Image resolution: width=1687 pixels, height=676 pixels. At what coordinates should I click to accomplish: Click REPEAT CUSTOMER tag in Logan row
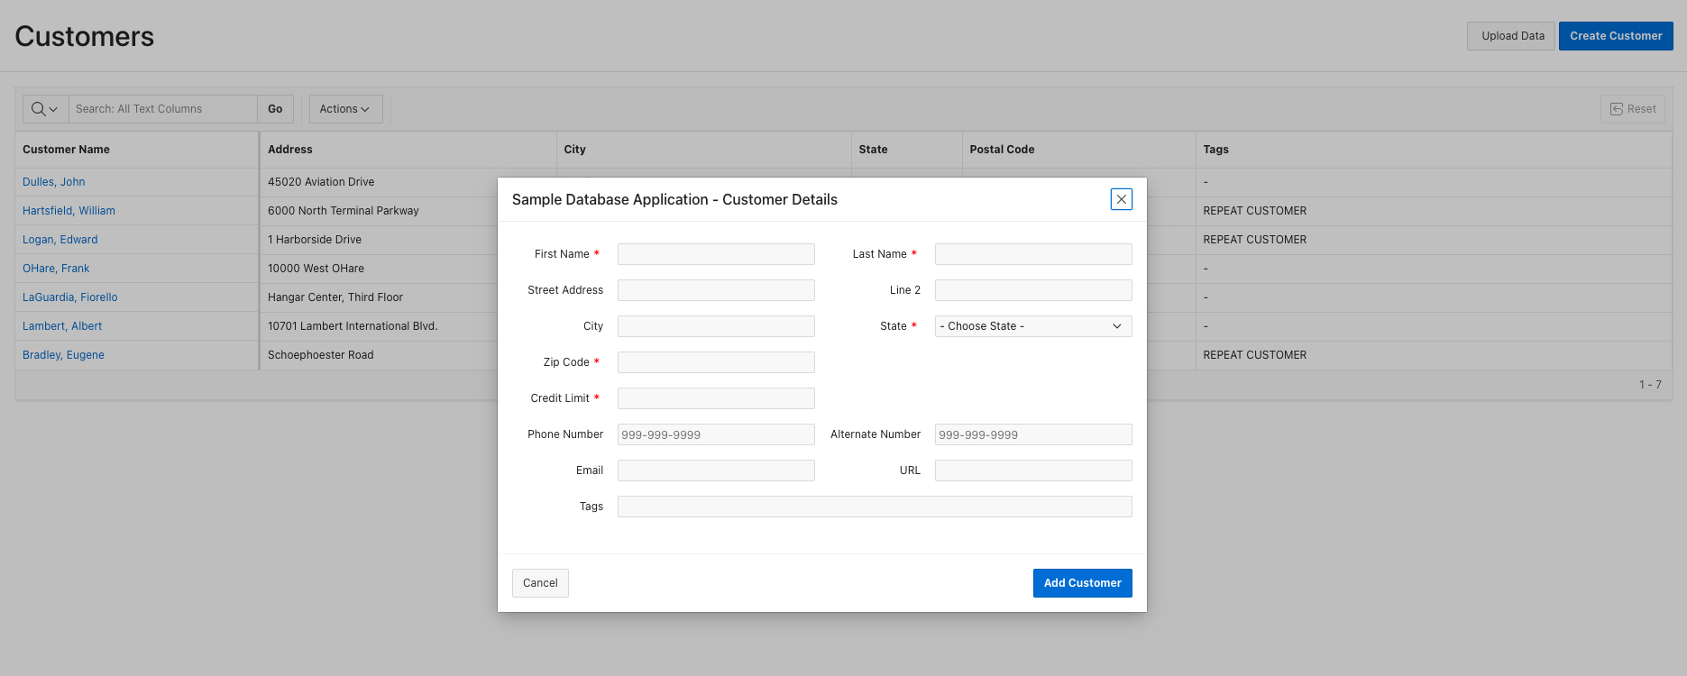click(x=1254, y=240)
